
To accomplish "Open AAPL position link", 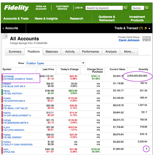I will pos(6,149).
